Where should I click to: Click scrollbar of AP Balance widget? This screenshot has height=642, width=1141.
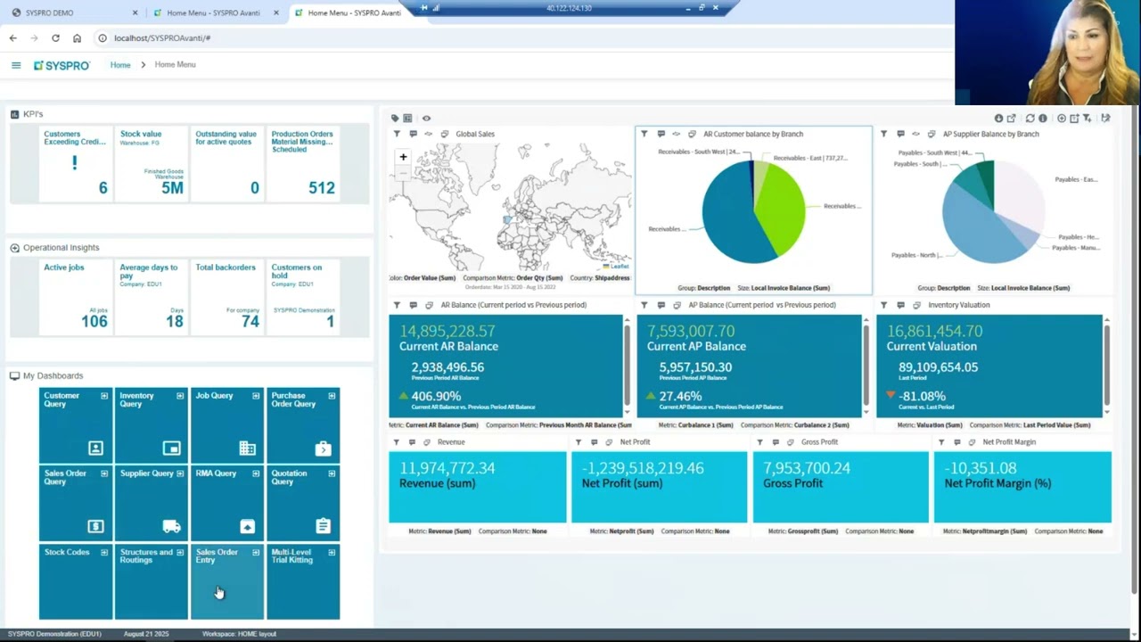click(x=866, y=366)
